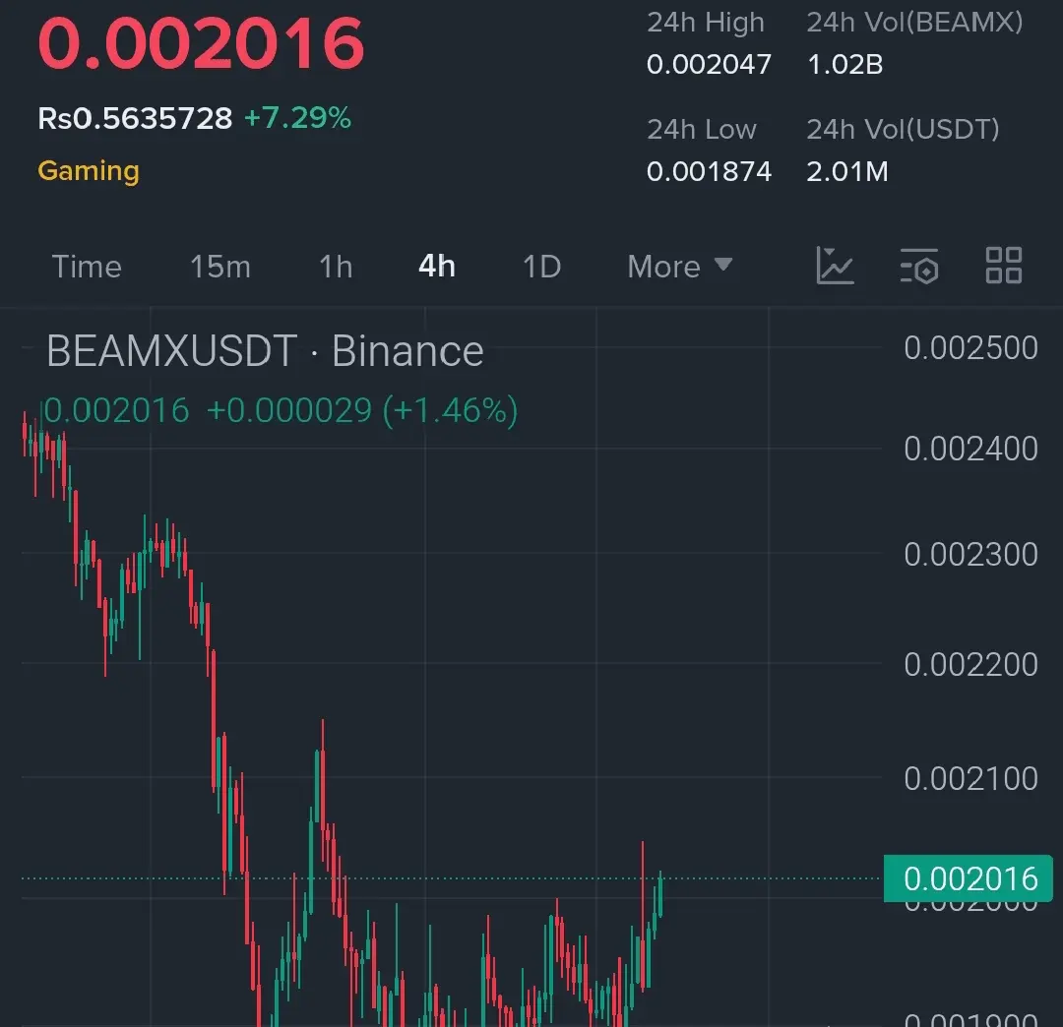Open the chart indicators icon
1063x1027 pixels.
pyautogui.click(x=835, y=266)
